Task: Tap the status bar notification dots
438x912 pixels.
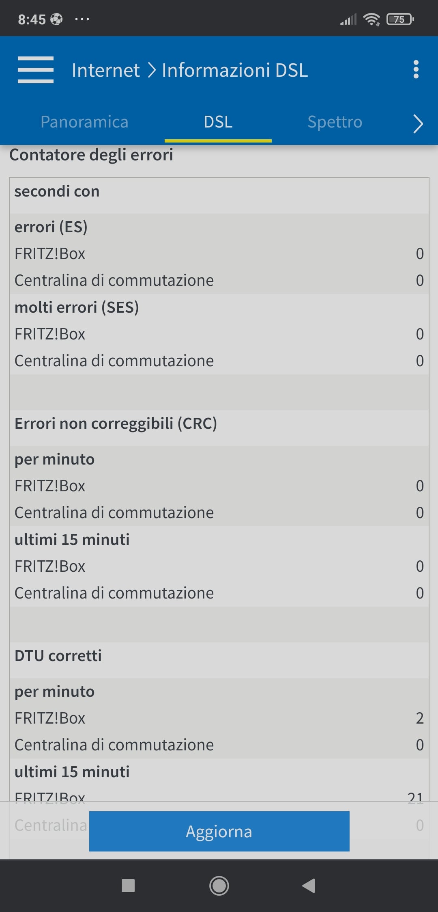Action: tap(82, 19)
